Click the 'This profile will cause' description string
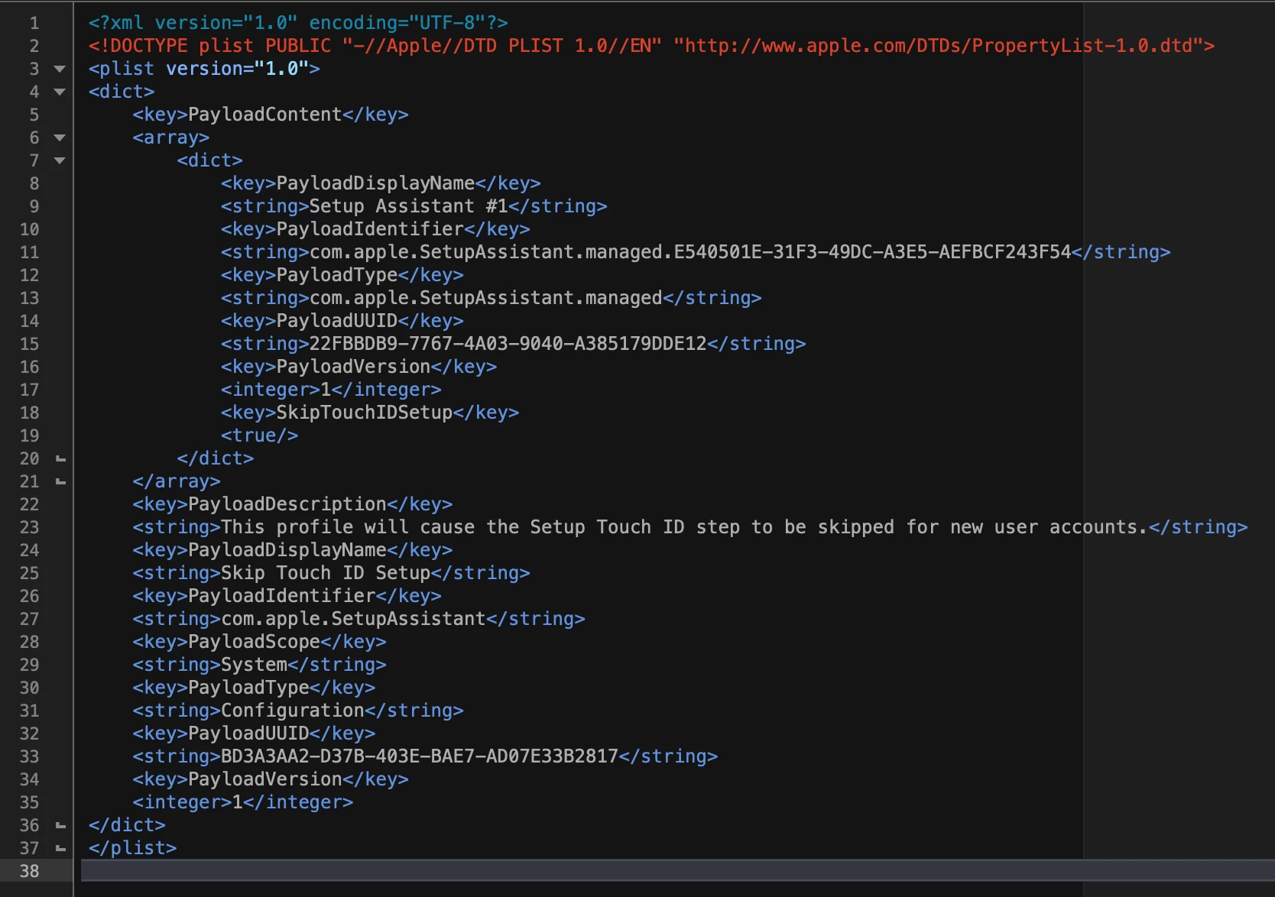The height and width of the screenshot is (897, 1275). (684, 527)
